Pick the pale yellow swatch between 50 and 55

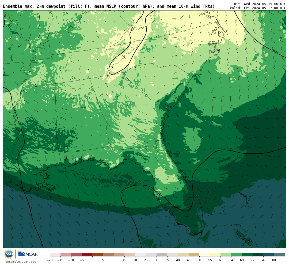[205, 255]
